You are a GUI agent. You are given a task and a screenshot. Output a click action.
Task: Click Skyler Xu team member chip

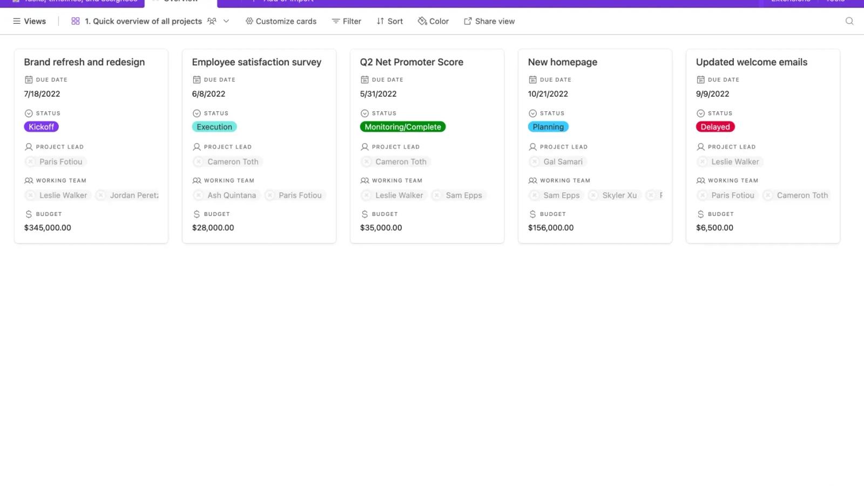click(614, 195)
